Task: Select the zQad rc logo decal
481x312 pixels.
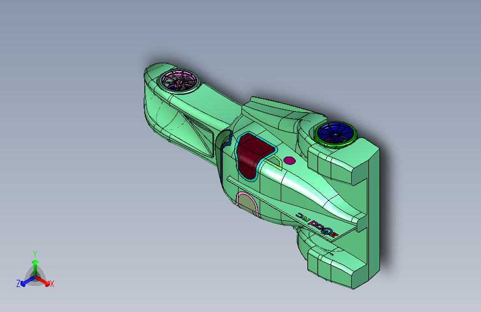Action: click(x=317, y=225)
